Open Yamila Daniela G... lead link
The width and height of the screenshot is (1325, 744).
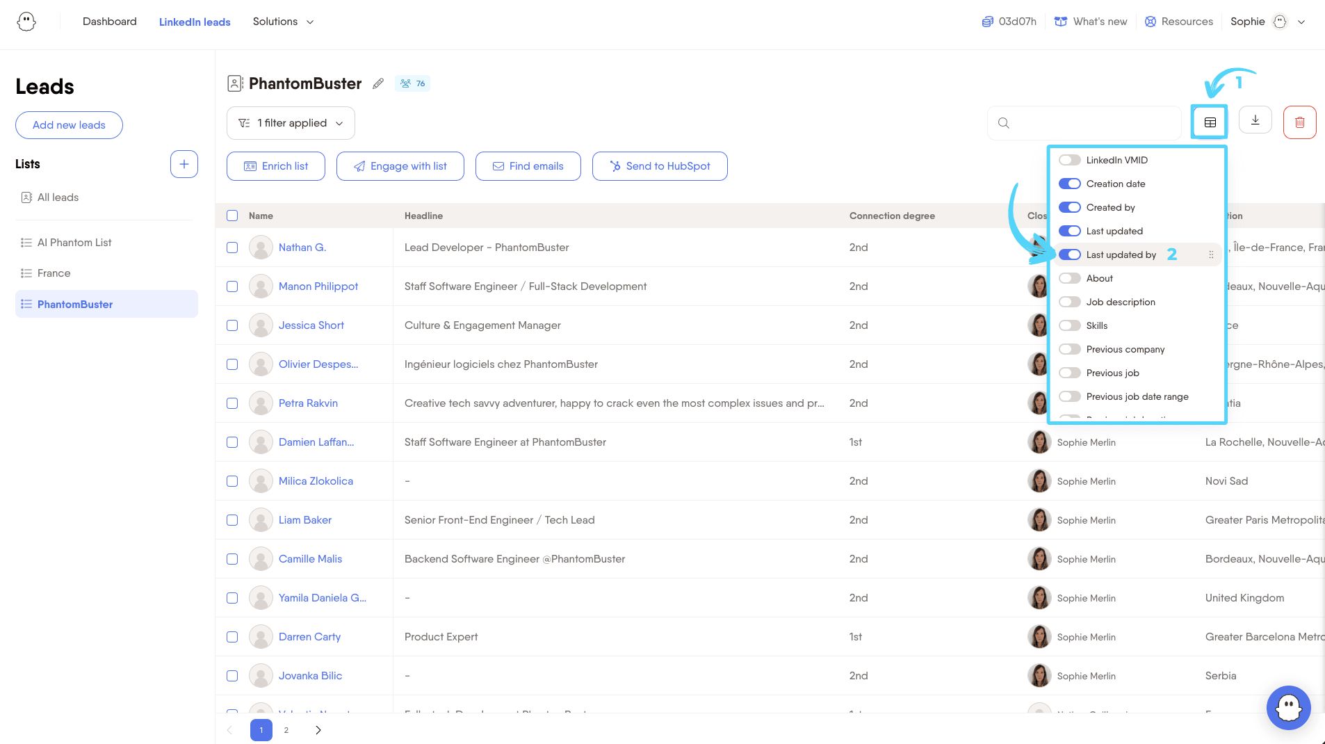pos(323,598)
